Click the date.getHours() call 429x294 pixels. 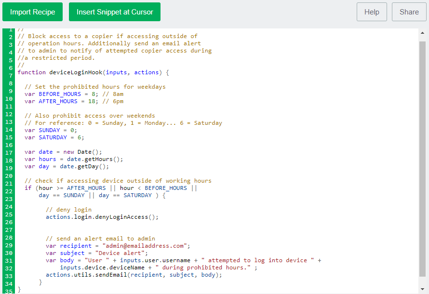tap(95, 159)
